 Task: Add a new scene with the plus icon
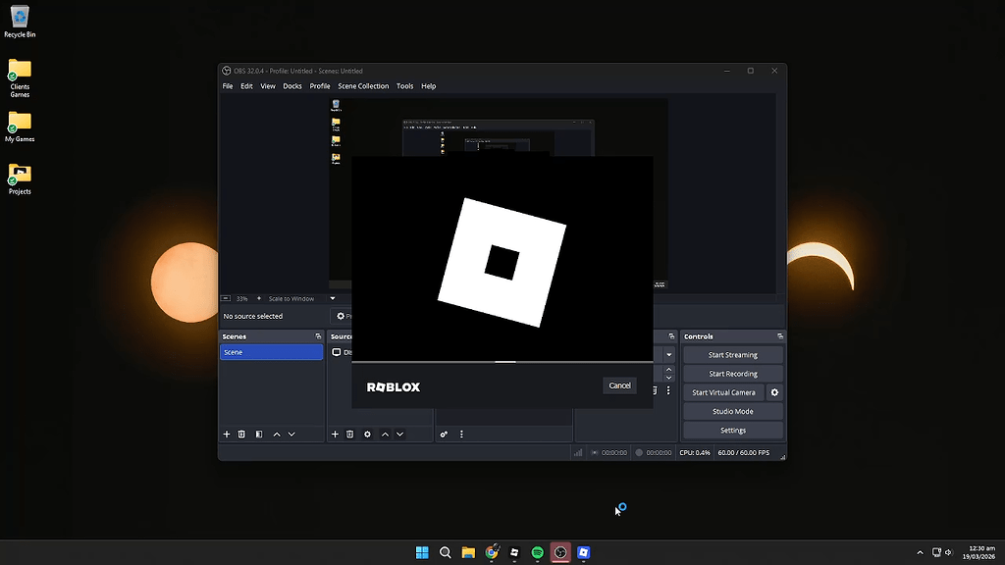click(x=227, y=435)
